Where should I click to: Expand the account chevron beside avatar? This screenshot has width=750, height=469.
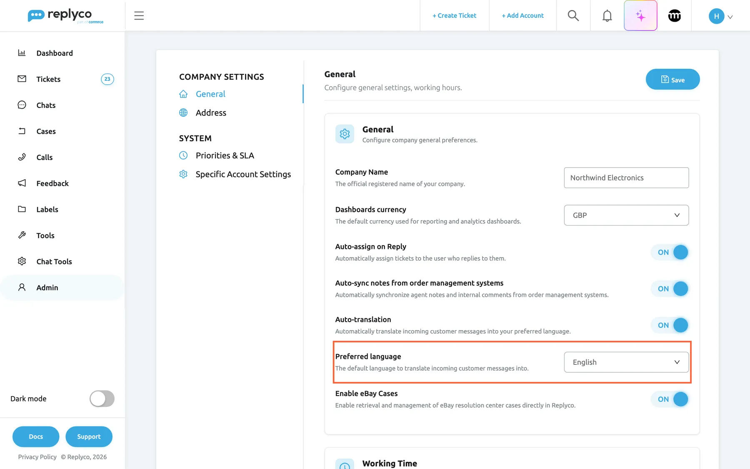[730, 17]
